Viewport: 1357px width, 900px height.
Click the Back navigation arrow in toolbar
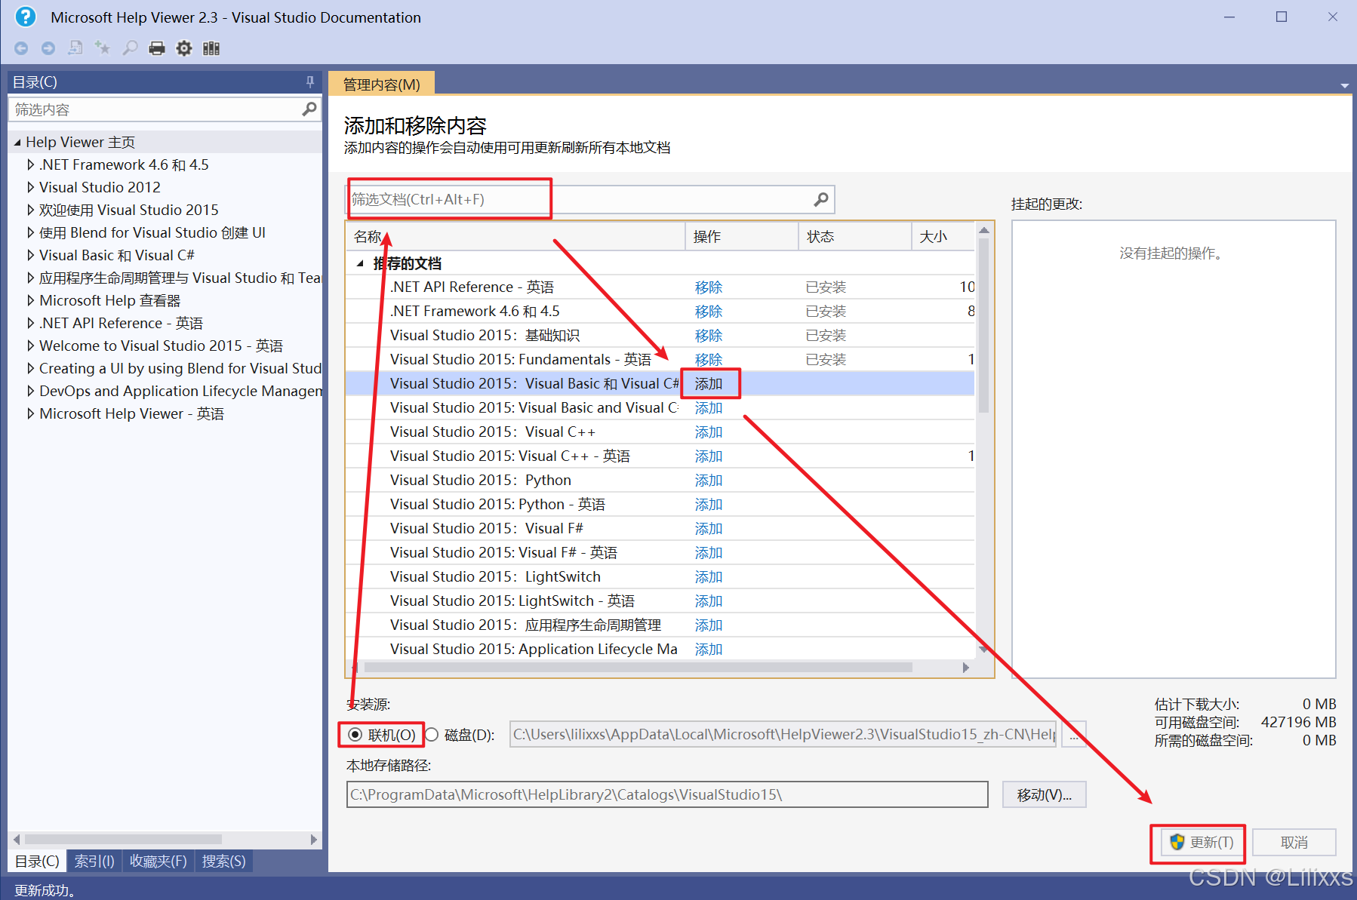pyautogui.click(x=21, y=48)
